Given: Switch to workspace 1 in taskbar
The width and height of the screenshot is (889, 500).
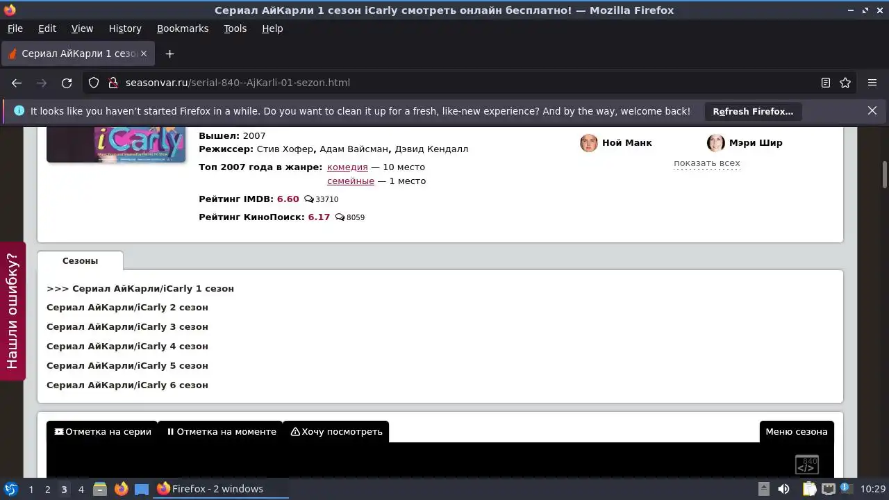Looking at the screenshot, I should (x=31, y=490).
